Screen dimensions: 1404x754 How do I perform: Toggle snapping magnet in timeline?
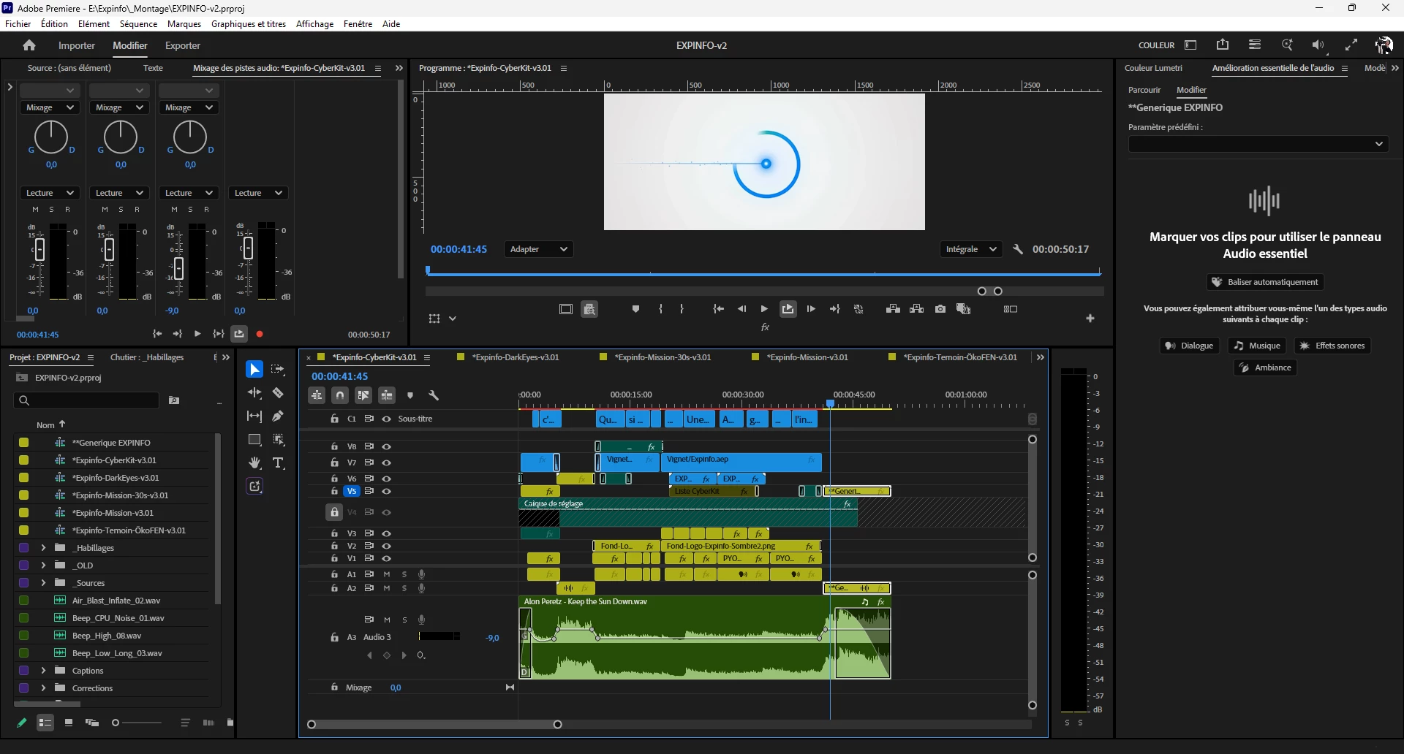[340, 395]
